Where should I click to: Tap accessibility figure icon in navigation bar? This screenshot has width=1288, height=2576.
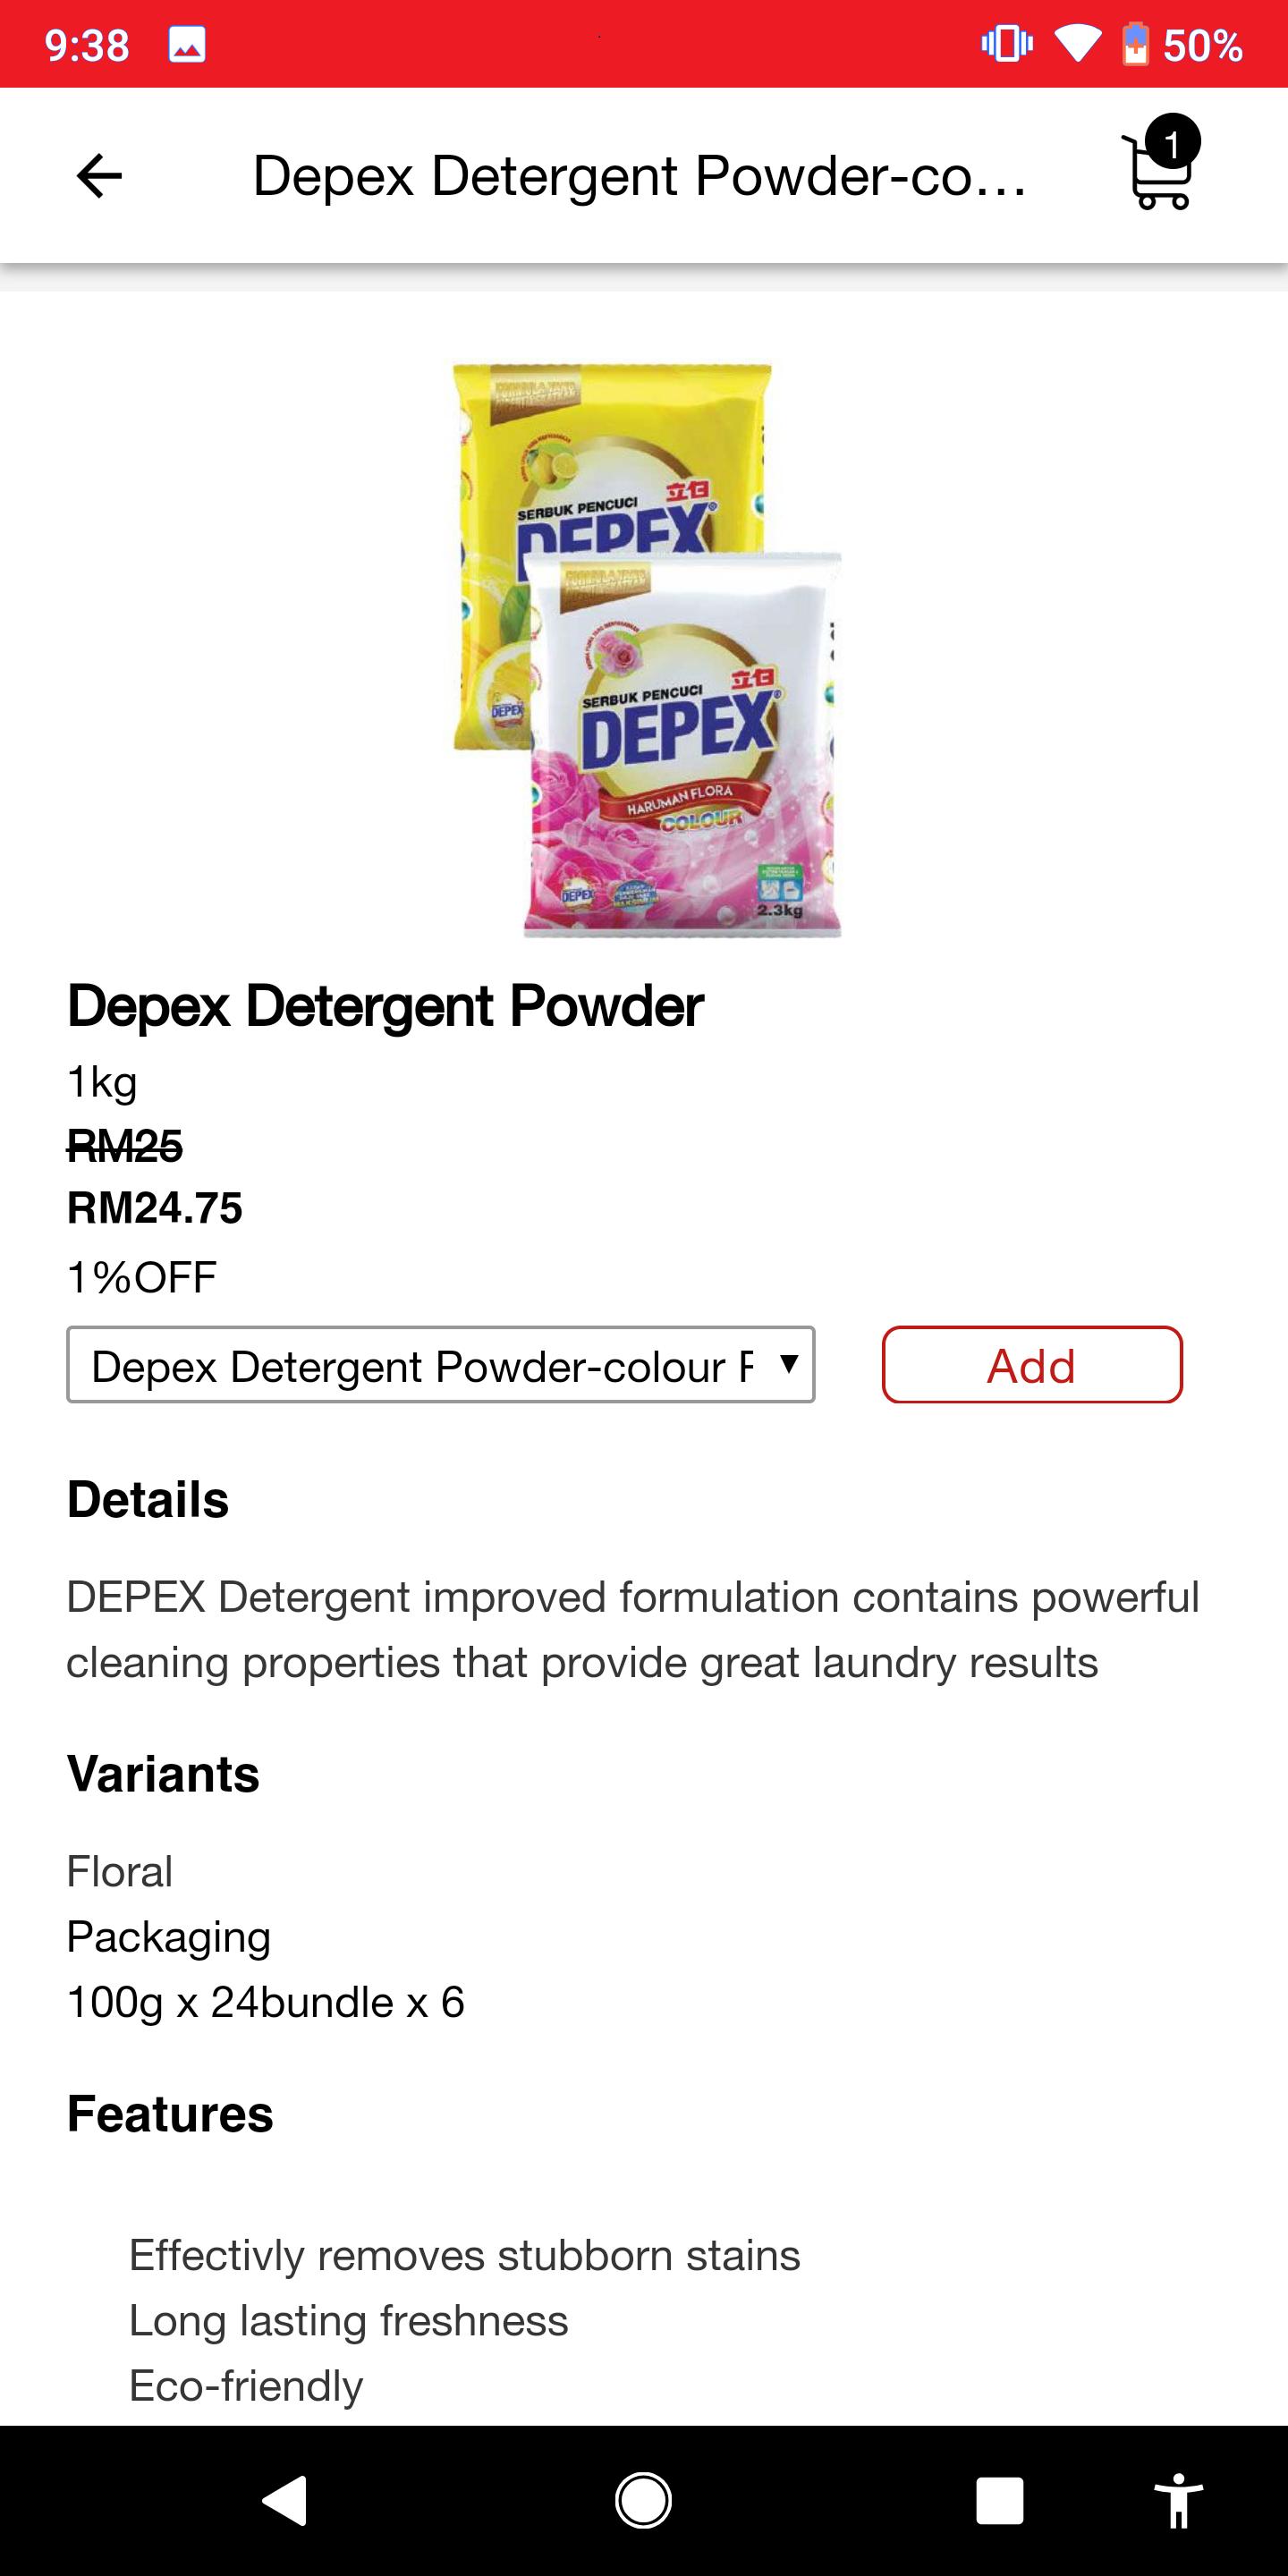point(1179,2501)
